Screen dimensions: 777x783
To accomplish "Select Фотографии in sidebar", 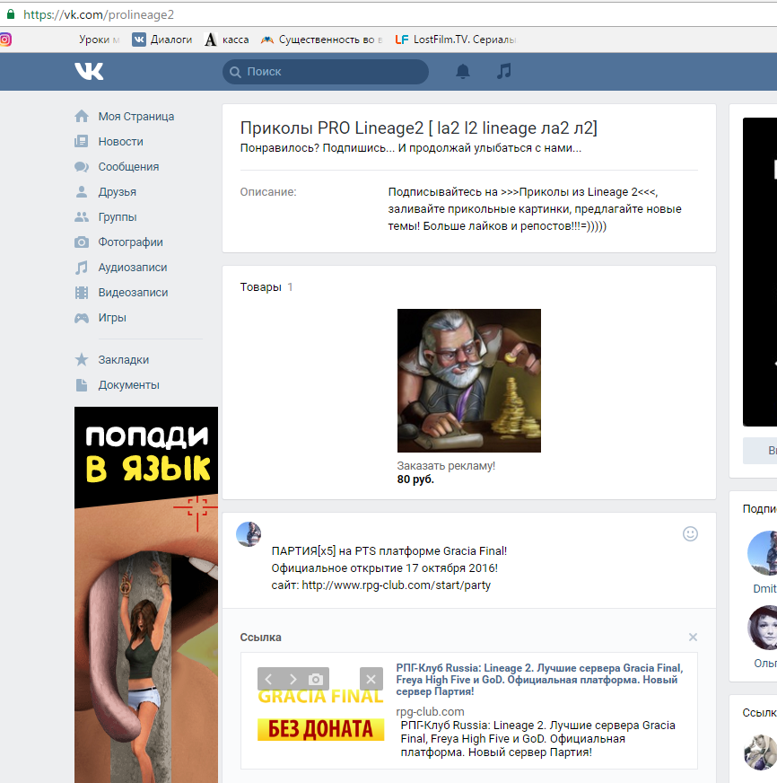I will 131,242.
